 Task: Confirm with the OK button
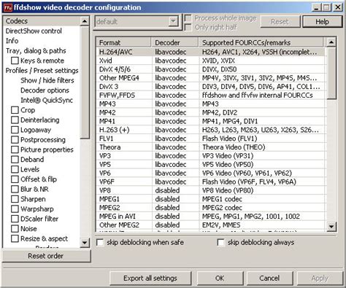220,278
